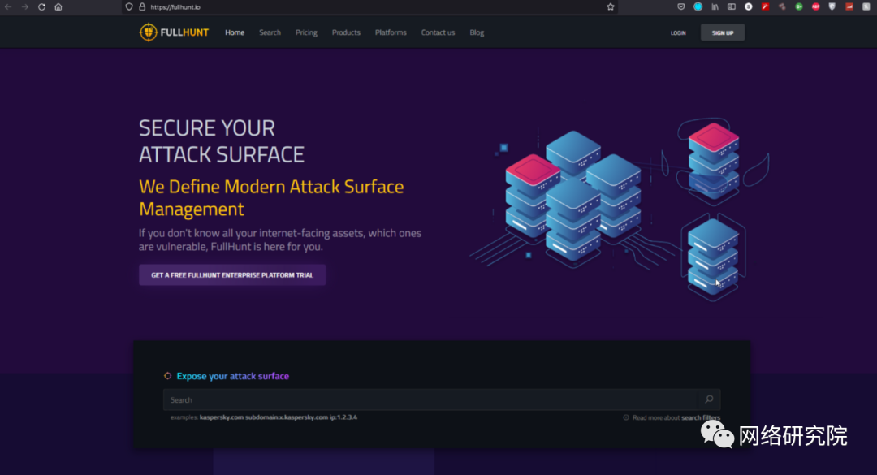Image resolution: width=877 pixels, height=475 pixels.
Task: Click the 'Expose your attack surface' heading
Action: pyautogui.click(x=233, y=376)
